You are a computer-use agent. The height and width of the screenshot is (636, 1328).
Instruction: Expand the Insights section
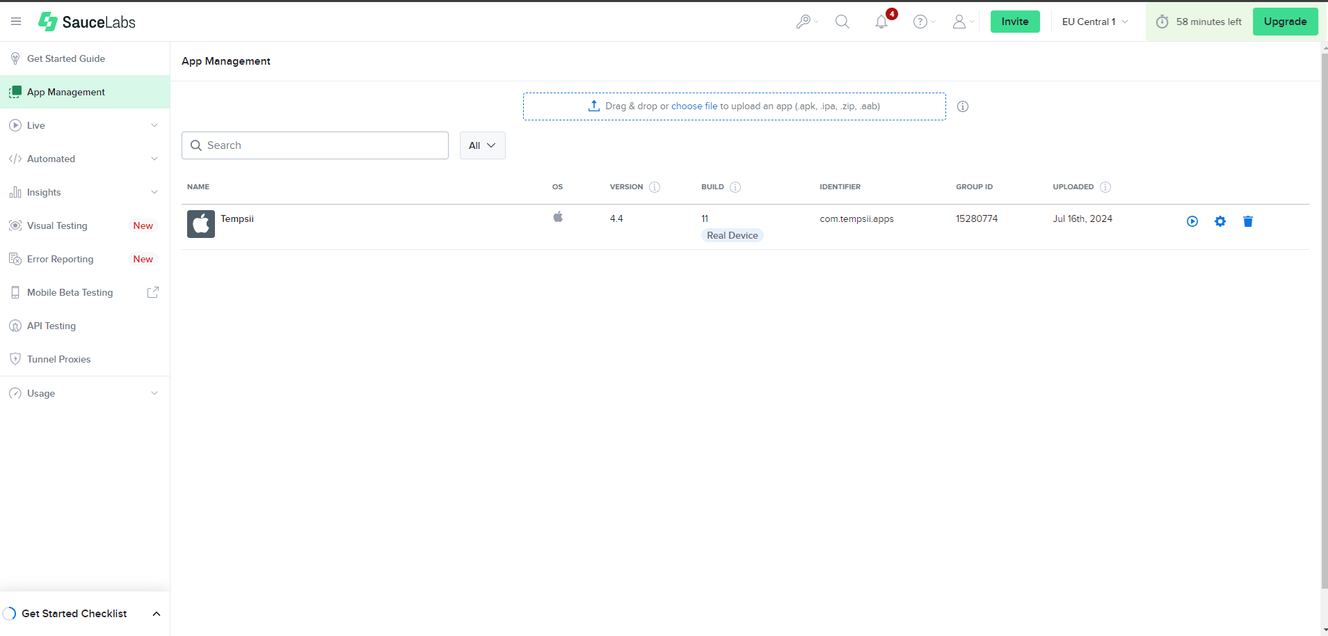click(85, 192)
